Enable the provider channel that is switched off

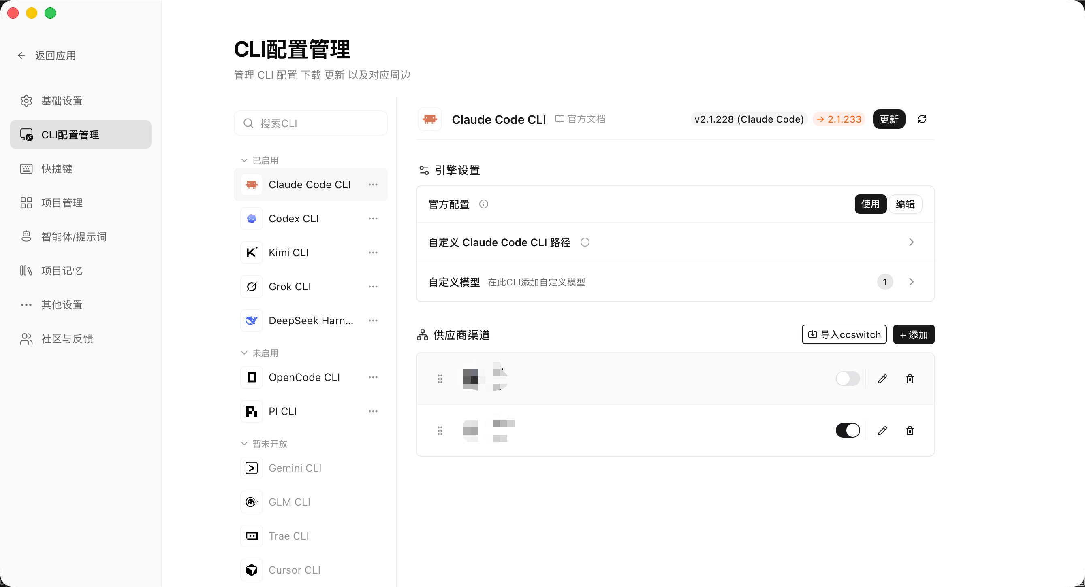coord(848,379)
